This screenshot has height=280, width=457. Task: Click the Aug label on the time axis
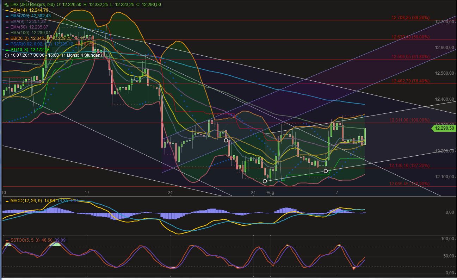point(270,193)
